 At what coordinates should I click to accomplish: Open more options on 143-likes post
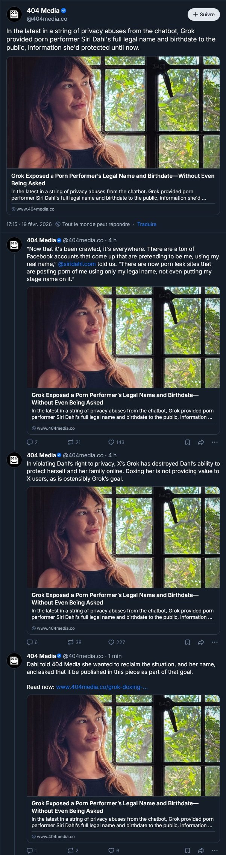tap(215, 442)
